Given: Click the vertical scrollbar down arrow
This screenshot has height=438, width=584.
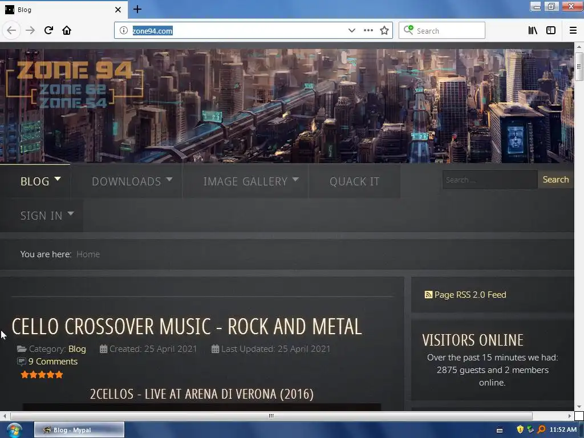Looking at the screenshot, I should [x=579, y=407].
